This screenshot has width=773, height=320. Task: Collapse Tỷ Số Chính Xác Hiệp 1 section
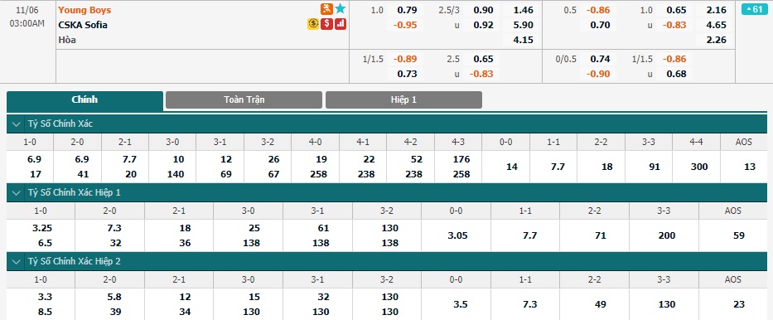pyautogui.click(x=17, y=193)
